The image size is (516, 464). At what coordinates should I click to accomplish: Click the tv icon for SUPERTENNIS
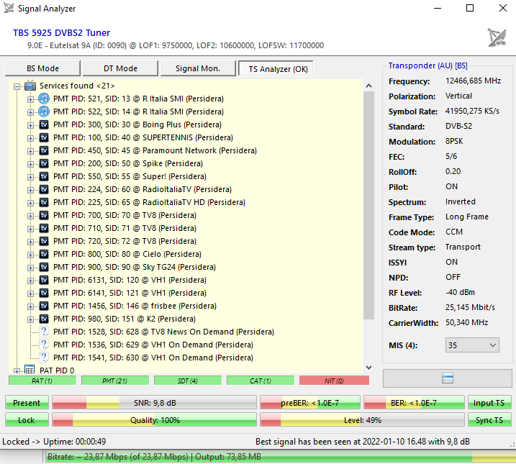click(x=44, y=137)
